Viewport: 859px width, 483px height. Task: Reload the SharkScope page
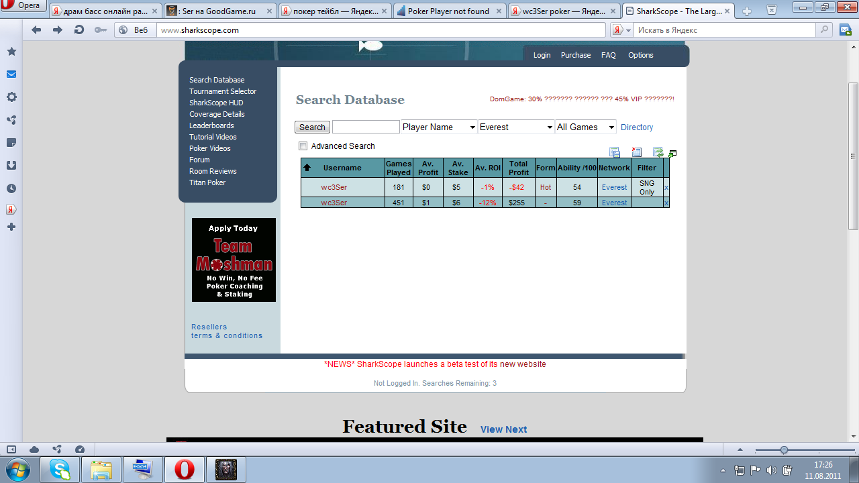click(79, 30)
